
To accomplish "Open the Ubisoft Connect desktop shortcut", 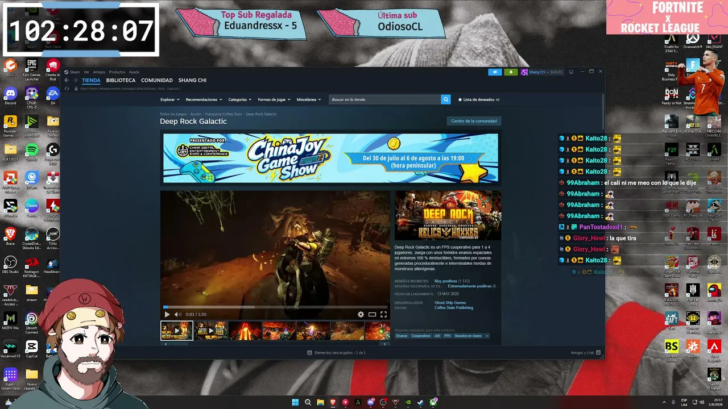I will click(x=32, y=322).
